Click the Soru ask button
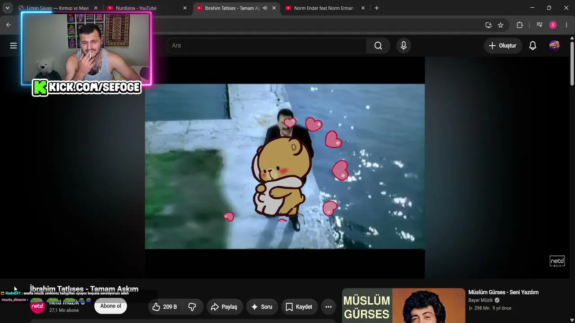This screenshot has width=575, height=323. (x=261, y=307)
